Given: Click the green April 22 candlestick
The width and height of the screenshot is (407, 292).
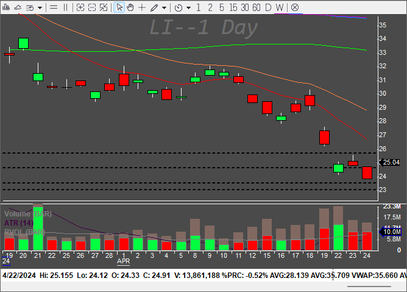Looking at the screenshot, I should coord(338,168).
